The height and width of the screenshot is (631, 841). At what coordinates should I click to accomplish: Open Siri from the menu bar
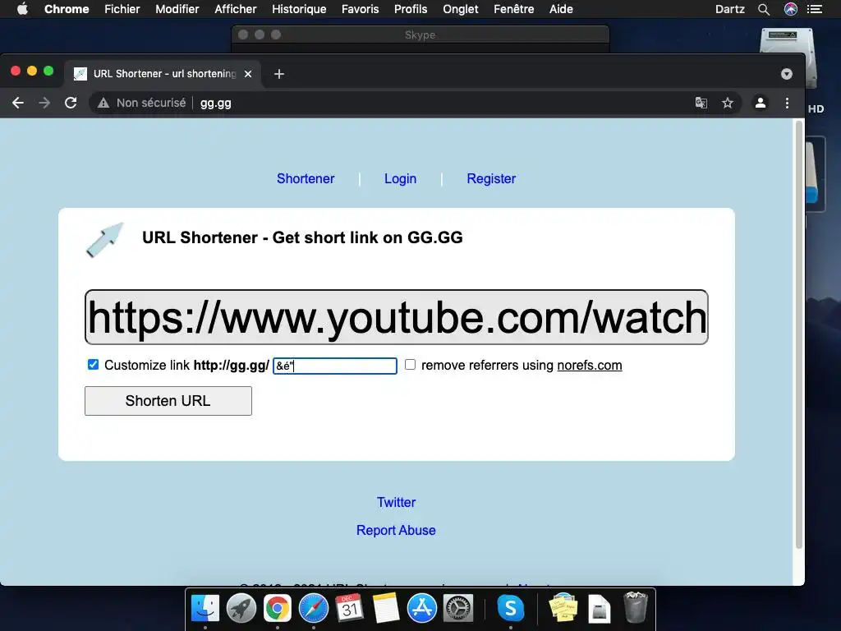coord(791,9)
